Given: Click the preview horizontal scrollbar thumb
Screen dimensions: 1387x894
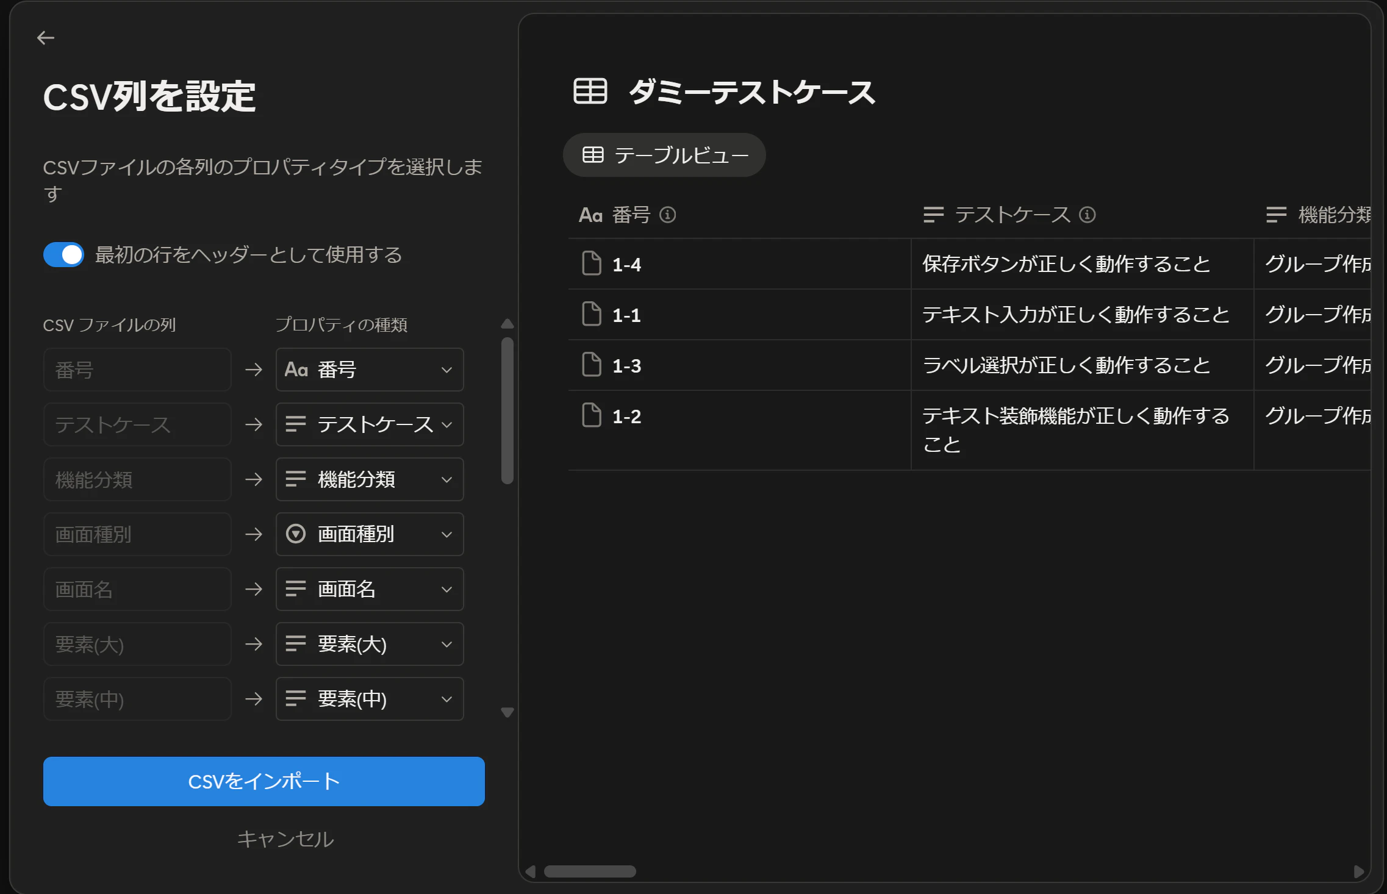Looking at the screenshot, I should tap(590, 871).
